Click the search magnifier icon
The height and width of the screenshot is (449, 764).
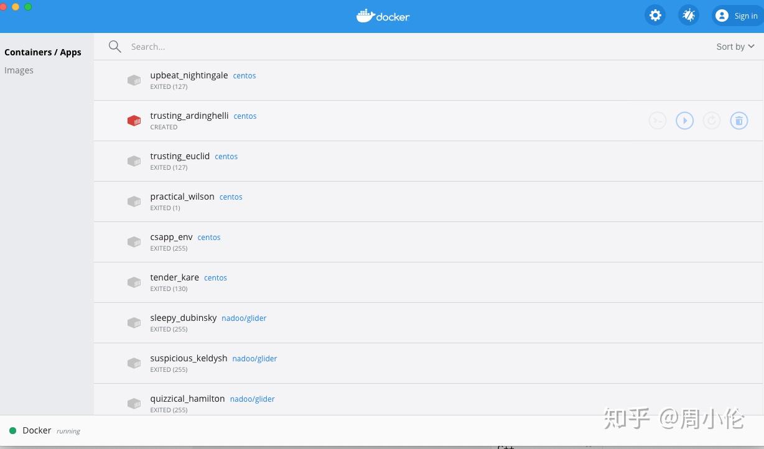pyautogui.click(x=115, y=46)
